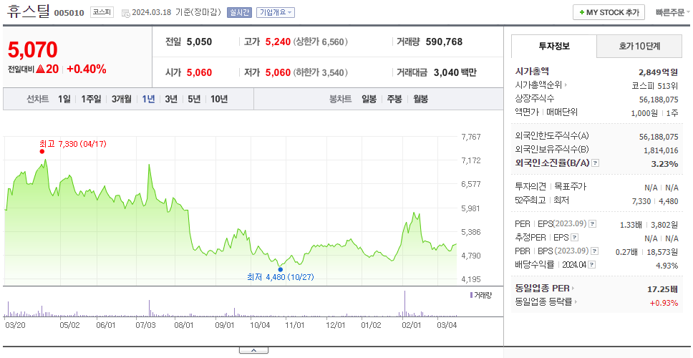Select the 1일 line chart period
The height and width of the screenshot is (358, 693).
[x=64, y=99]
